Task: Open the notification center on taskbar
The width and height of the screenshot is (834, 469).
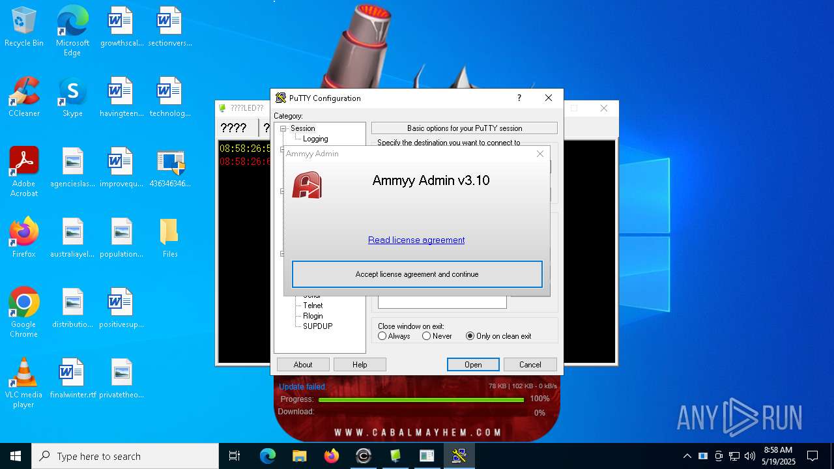Action: (812, 456)
